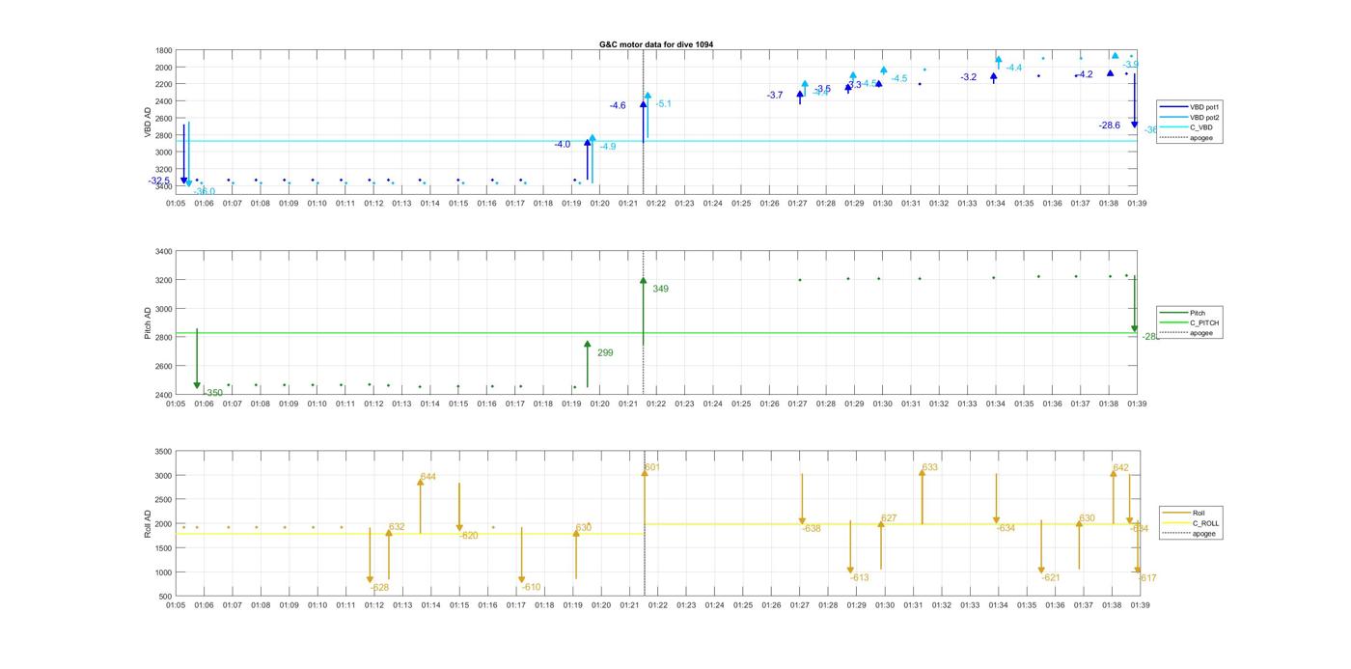This screenshot has height=669, width=1351.
Task: Click the "-613" roll data label
Action: (859, 577)
